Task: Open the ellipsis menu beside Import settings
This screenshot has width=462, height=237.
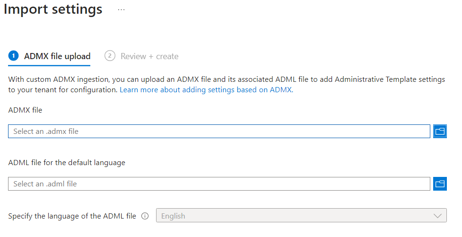Action: tap(121, 10)
